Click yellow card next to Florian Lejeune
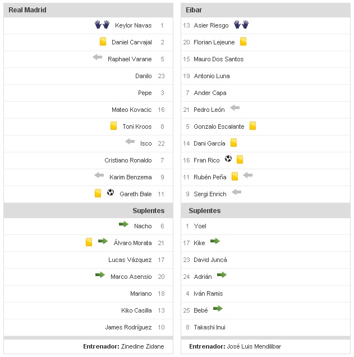Viewport: 354px width, 357px height. (243, 42)
